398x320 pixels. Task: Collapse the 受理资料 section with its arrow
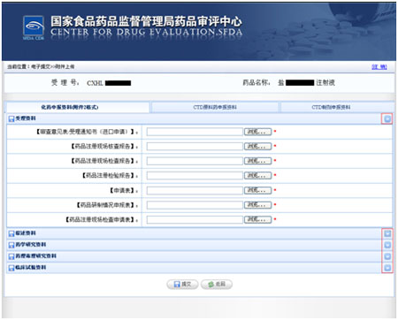click(x=387, y=118)
